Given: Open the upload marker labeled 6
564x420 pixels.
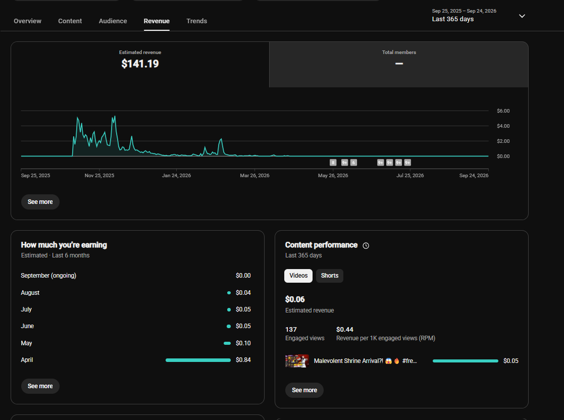Looking at the screenshot, I should click(353, 163).
